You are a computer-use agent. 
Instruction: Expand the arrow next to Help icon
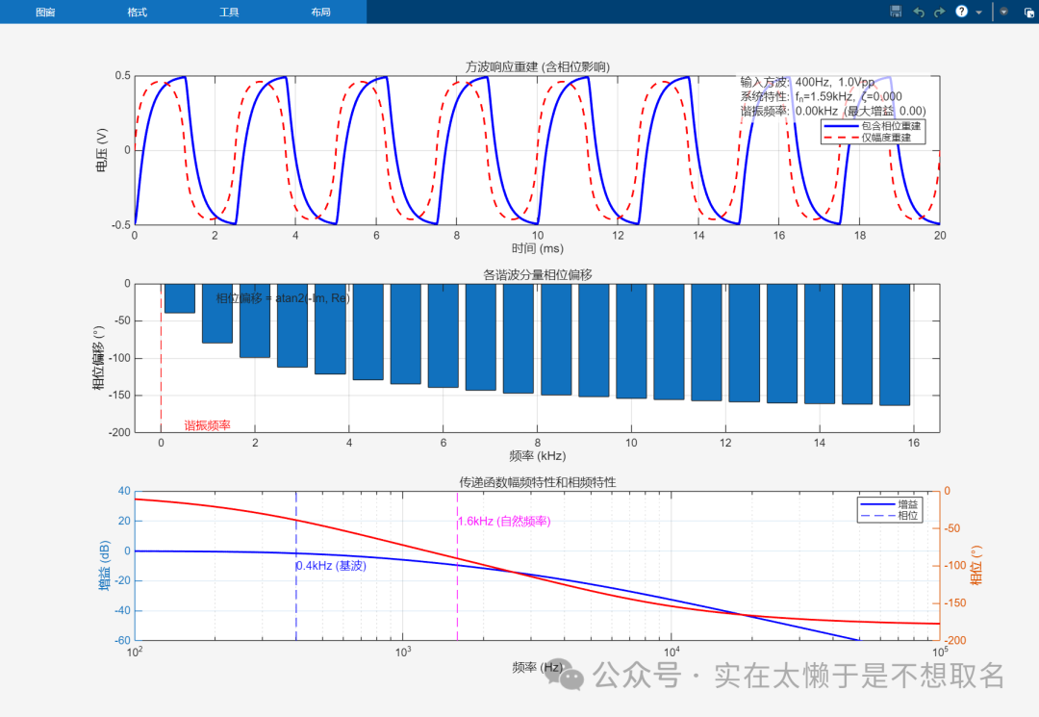[x=978, y=13]
